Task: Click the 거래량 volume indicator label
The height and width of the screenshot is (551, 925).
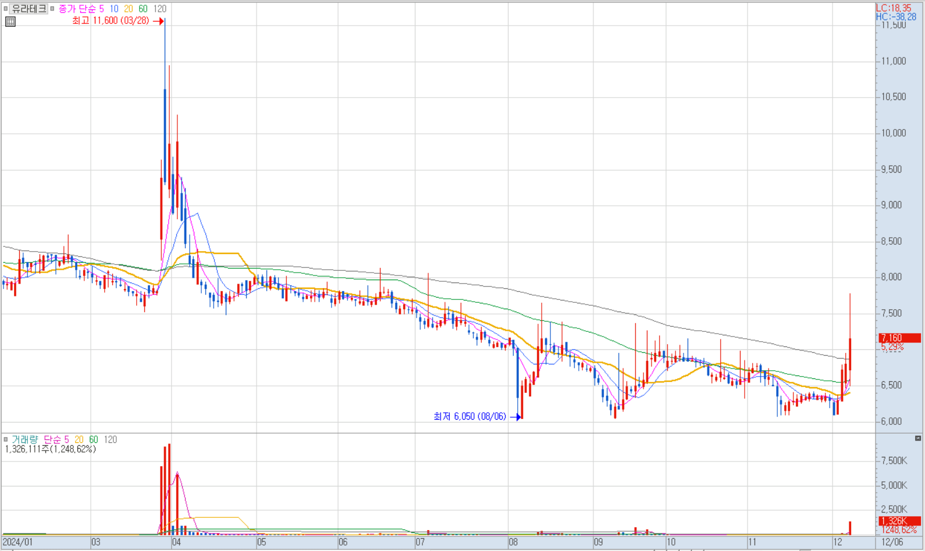Action: [x=24, y=439]
